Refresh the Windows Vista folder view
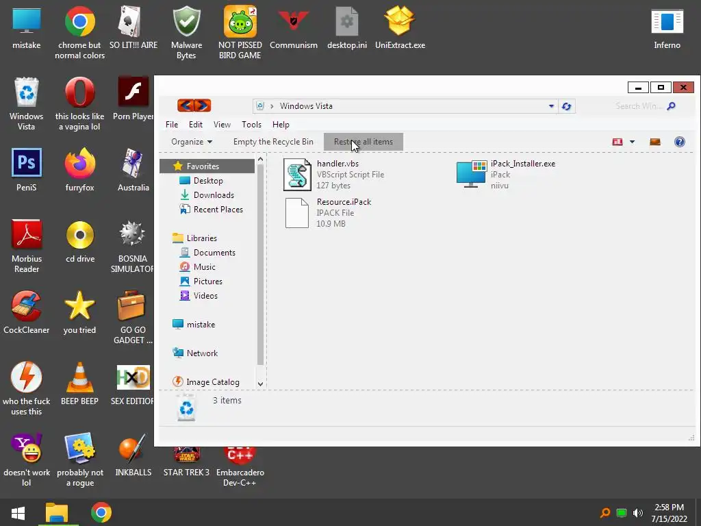This screenshot has width=701, height=526. click(566, 106)
